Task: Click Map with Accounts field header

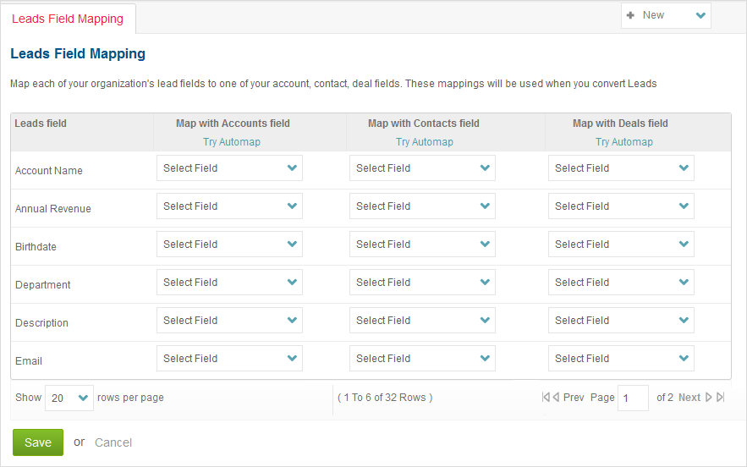Action: point(233,124)
